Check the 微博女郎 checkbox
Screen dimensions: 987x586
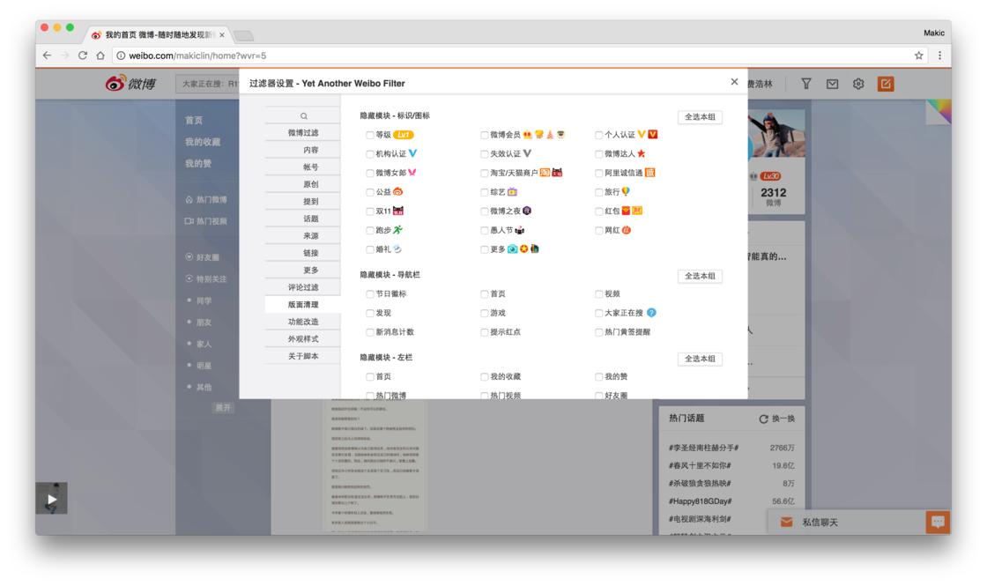pyautogui.click(x=370, y=173)
